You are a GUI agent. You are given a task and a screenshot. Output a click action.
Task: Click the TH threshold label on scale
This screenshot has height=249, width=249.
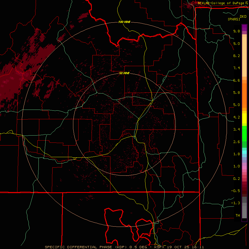238,216
